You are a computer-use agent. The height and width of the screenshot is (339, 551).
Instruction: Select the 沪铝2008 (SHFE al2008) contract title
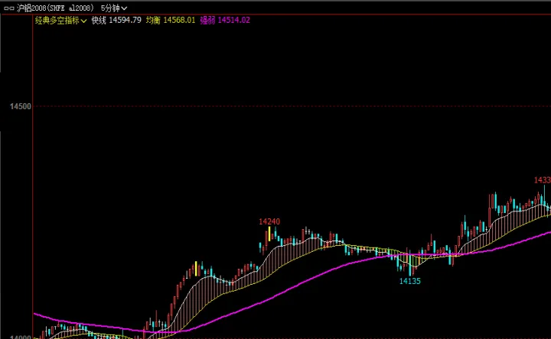pyautogui.click(x=54, y=7)
